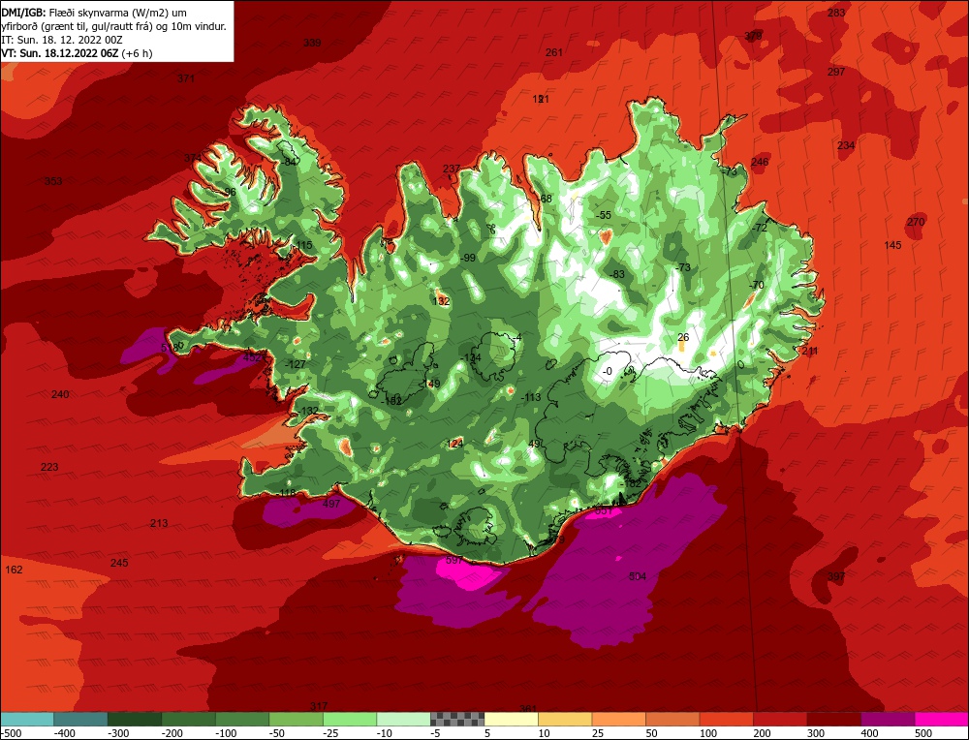Select the 270 value on the map

pos(916,222)
